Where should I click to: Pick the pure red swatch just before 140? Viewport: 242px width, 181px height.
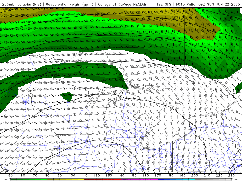coord(118,179)
